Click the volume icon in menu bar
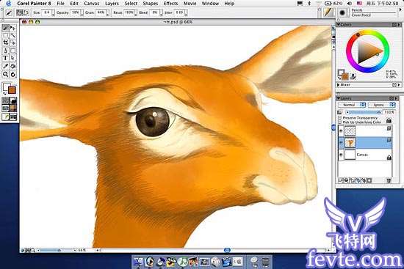Viewport: 404px width, 269px height. pyautogui.click(x=349, y=4)
